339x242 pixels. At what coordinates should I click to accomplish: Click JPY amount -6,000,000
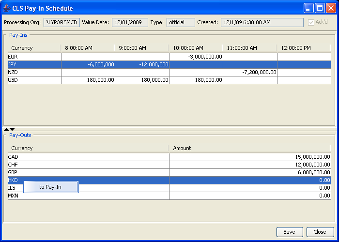coord(101,64)
